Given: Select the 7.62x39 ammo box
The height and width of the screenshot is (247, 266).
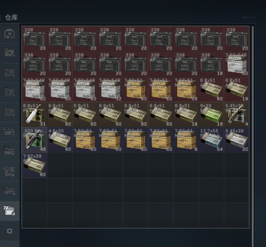Looking at the screenshot, I should tap(34, 165).
